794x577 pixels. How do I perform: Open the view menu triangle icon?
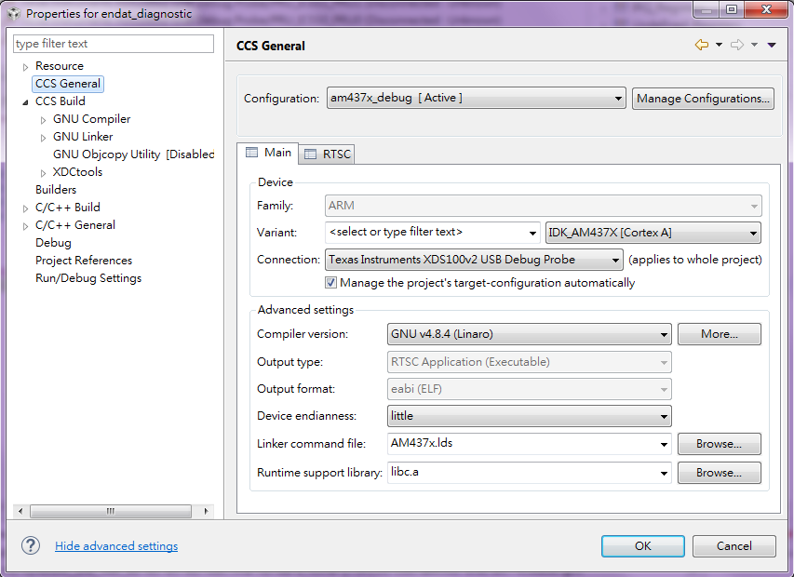click(x=772, y=45)
